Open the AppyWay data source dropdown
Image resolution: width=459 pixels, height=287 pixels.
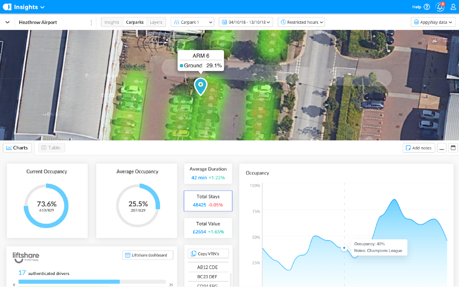tap(433, 22)
